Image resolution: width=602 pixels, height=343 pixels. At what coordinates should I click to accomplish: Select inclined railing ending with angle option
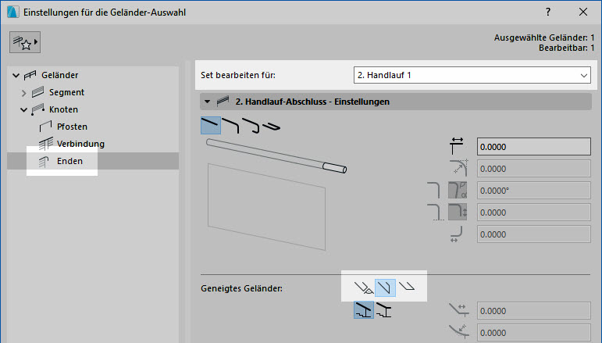(x=364, y=288)
